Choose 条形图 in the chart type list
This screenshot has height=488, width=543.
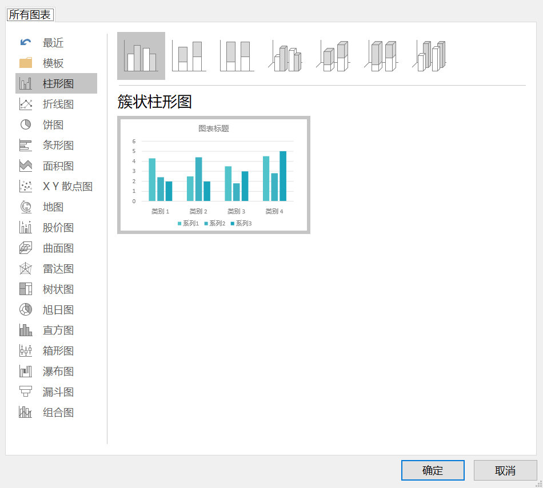[56, 146]
